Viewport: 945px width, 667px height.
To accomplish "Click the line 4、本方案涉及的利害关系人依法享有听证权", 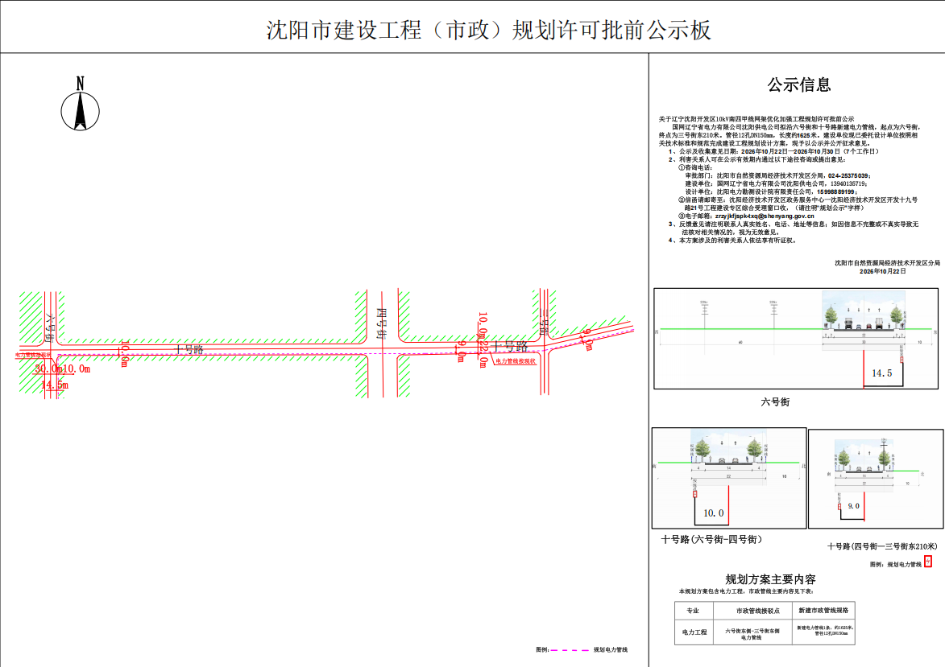I will coord(733,241).
